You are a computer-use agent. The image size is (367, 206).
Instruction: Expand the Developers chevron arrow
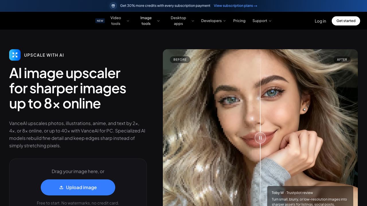coord(225,21)
